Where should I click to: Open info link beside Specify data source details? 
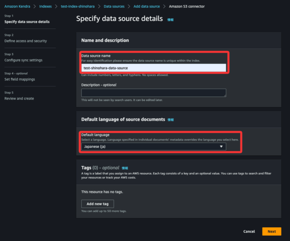170,20
